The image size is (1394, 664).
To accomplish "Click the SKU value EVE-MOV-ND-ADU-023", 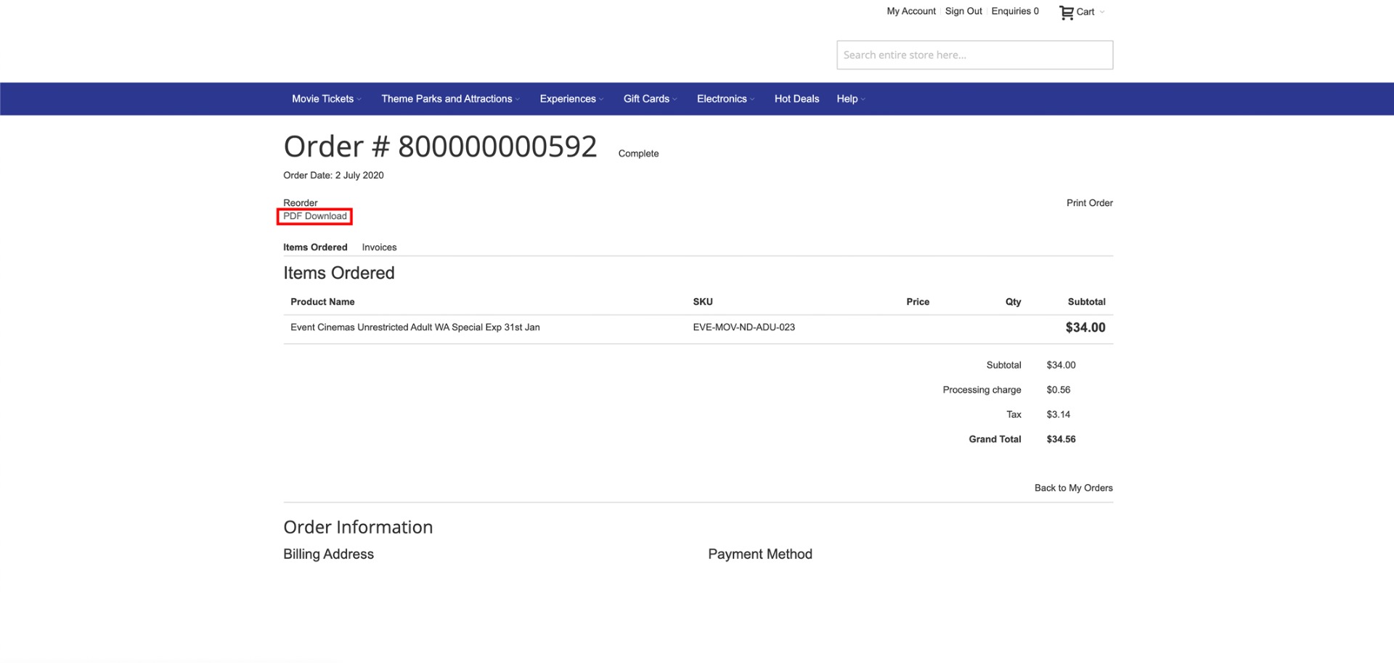I will (743, 328).
